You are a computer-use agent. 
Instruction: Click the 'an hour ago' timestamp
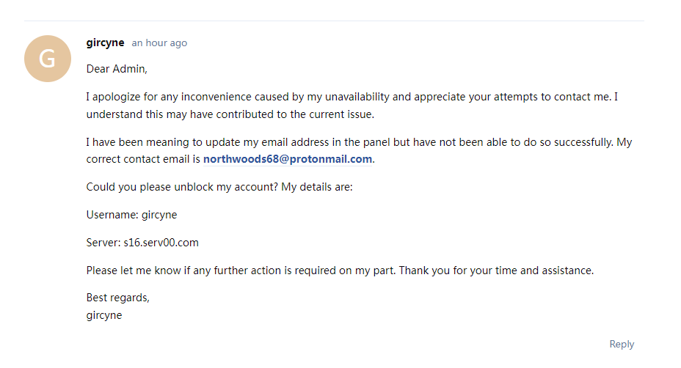pyautogui.click(x=159, y=43)
